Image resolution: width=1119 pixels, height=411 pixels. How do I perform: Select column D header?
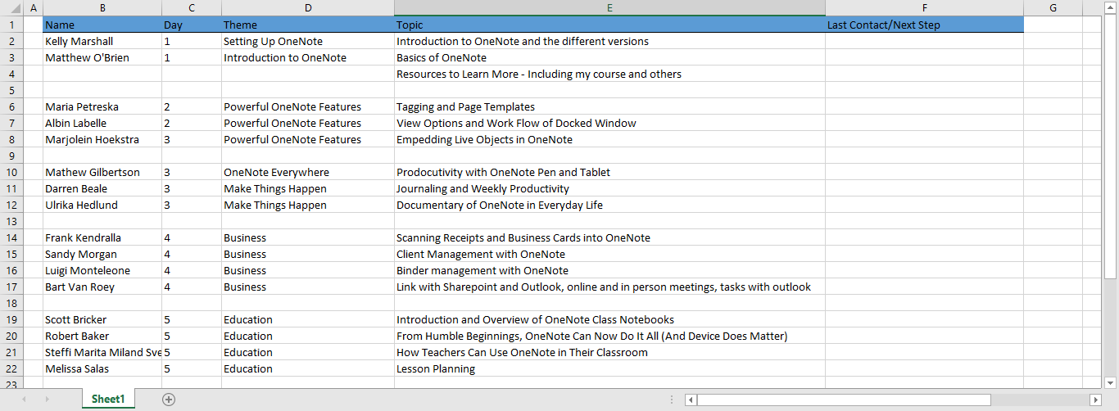click(x=308, y=8)
